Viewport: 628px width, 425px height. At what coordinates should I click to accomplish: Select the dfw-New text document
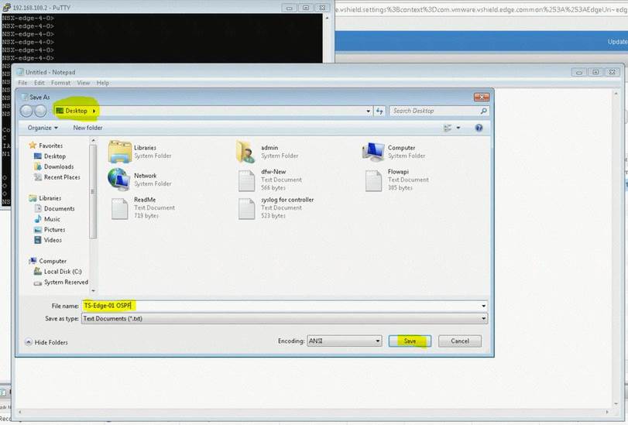click(x=246, y=180)
